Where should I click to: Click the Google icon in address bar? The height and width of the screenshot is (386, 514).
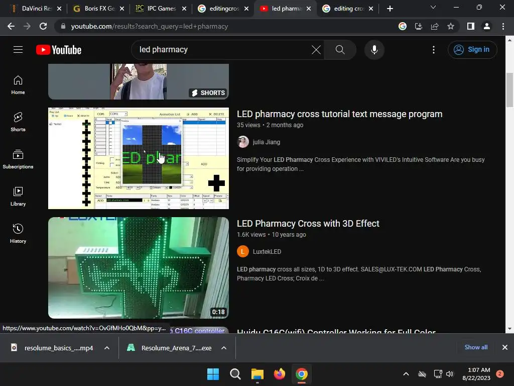coord(403,26)
